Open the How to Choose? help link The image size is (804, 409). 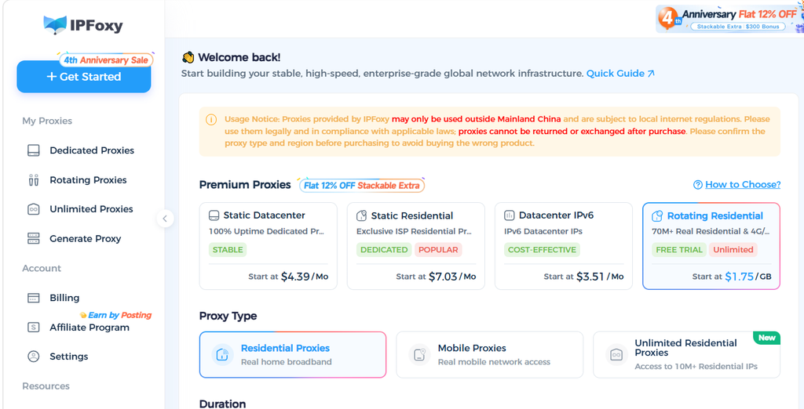point(736,184)
